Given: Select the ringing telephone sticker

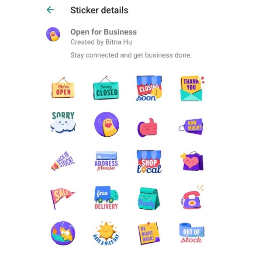Looking at the screenshot, I should pyautogui.click(x=192, y=197).
